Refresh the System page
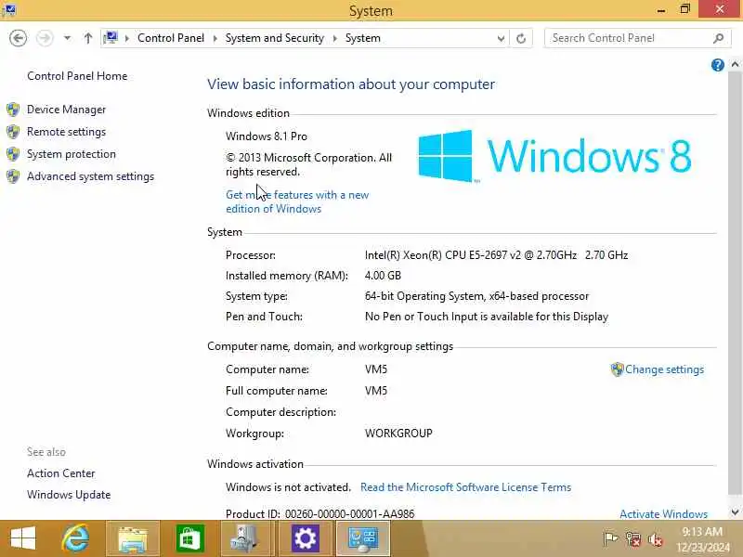 [x=521, y=38]
